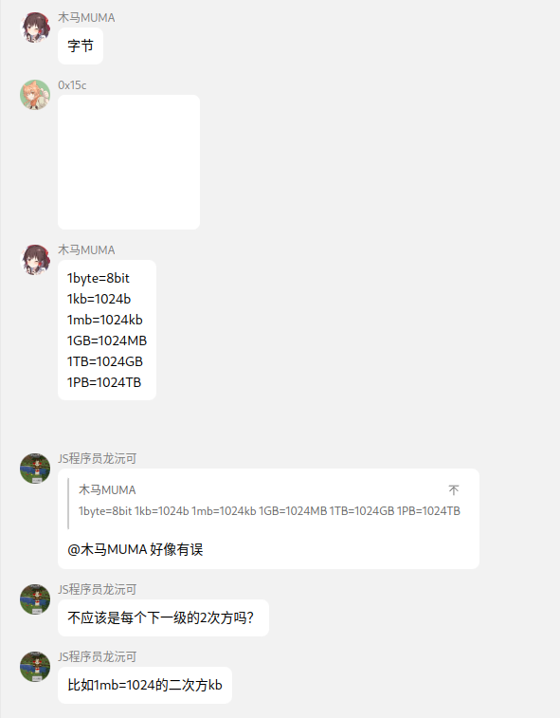Open avatar beside 不应该是每个下一级的2次方吗 message
The height and width of the screenshot is (718, 560).
pos(35,598)
